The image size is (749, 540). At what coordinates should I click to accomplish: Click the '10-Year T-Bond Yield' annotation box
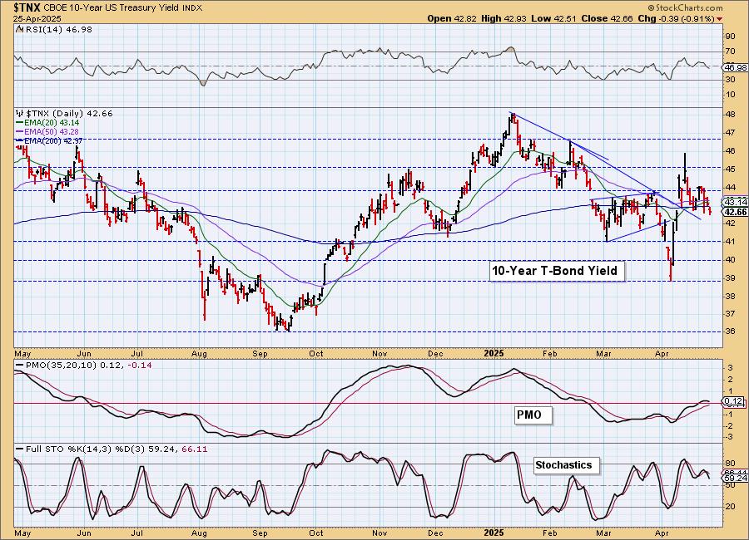click(x=556, y=271)
